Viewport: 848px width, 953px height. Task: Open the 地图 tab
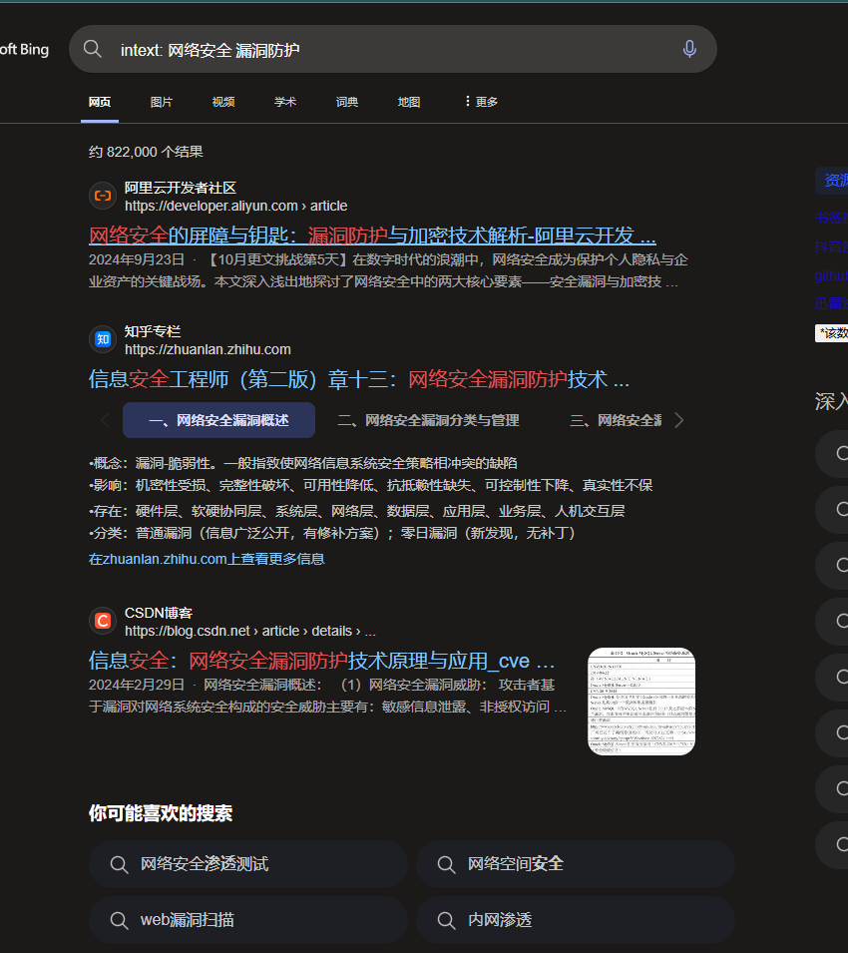coord(409,102)
